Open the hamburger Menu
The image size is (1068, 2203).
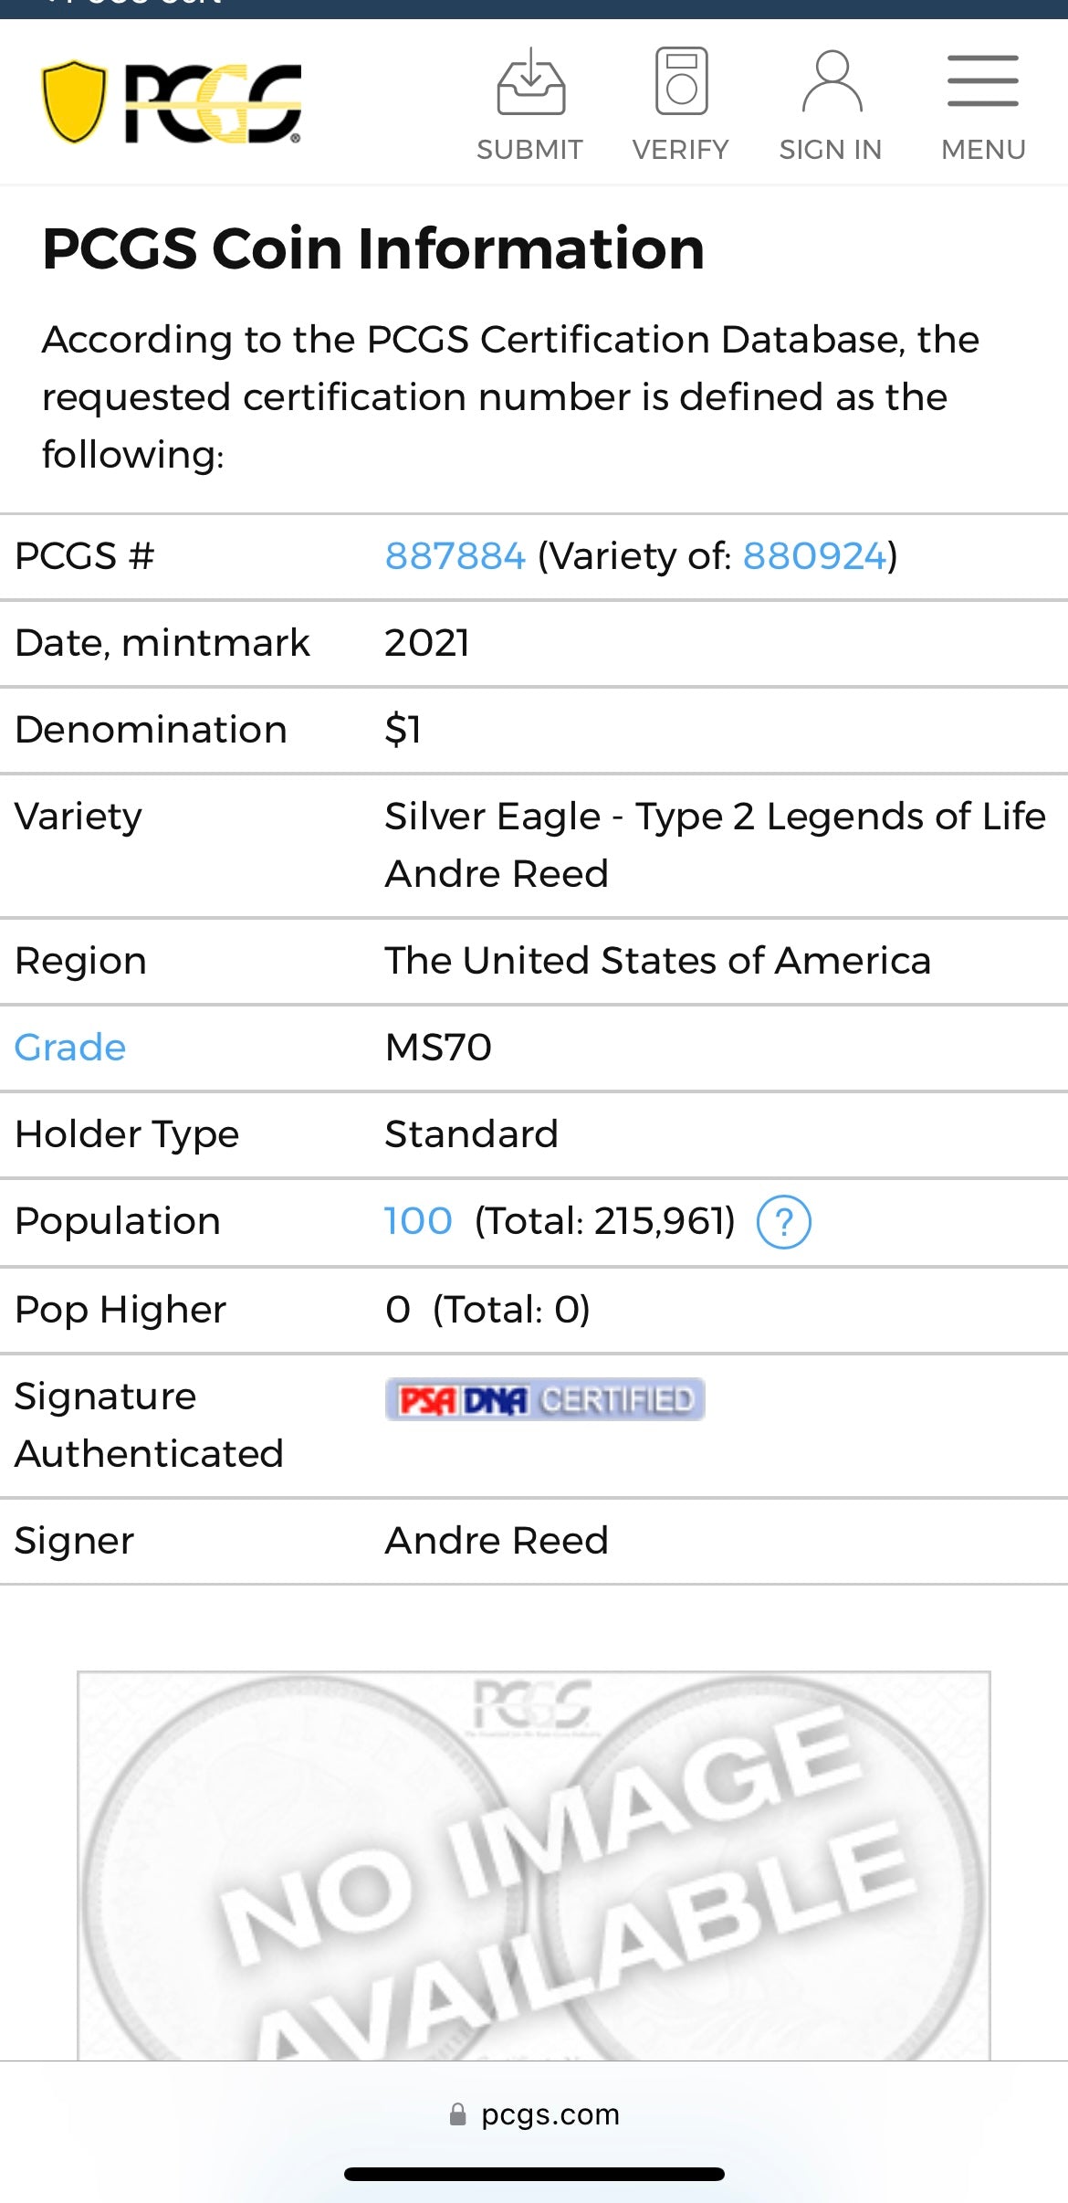click(x=983, y=80)
